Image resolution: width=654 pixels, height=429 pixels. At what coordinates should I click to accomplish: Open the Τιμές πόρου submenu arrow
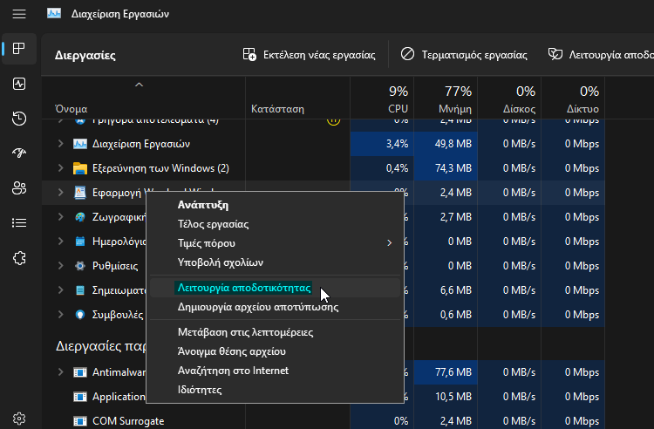tap(389, 243)
